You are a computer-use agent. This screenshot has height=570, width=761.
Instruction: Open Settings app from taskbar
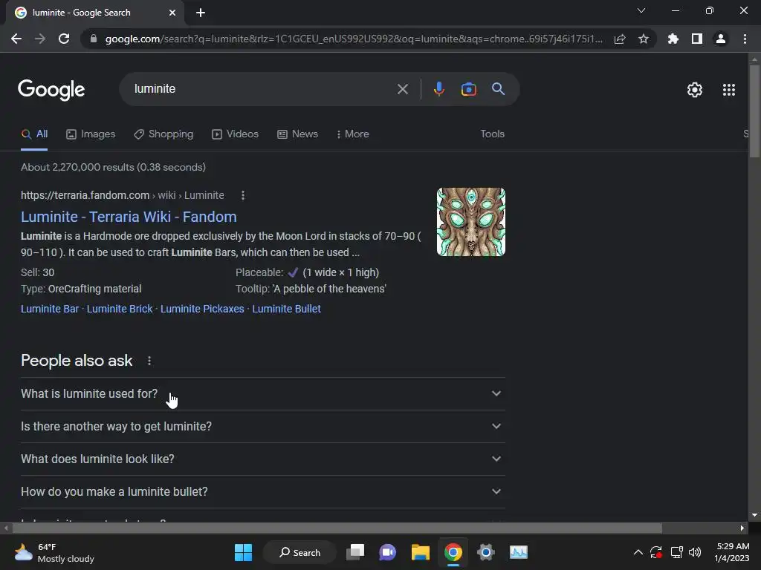(486, 552)
